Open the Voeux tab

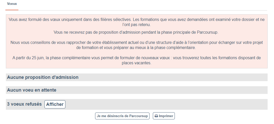[12, 4]
